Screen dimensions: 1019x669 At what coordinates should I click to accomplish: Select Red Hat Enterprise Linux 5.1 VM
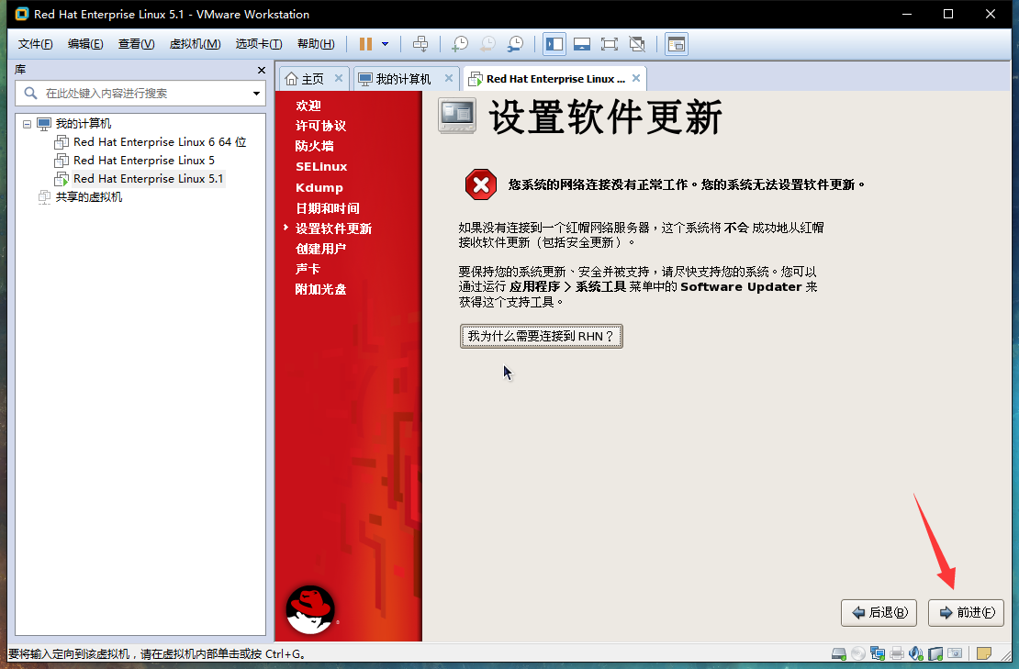click(x=148, y=179)
